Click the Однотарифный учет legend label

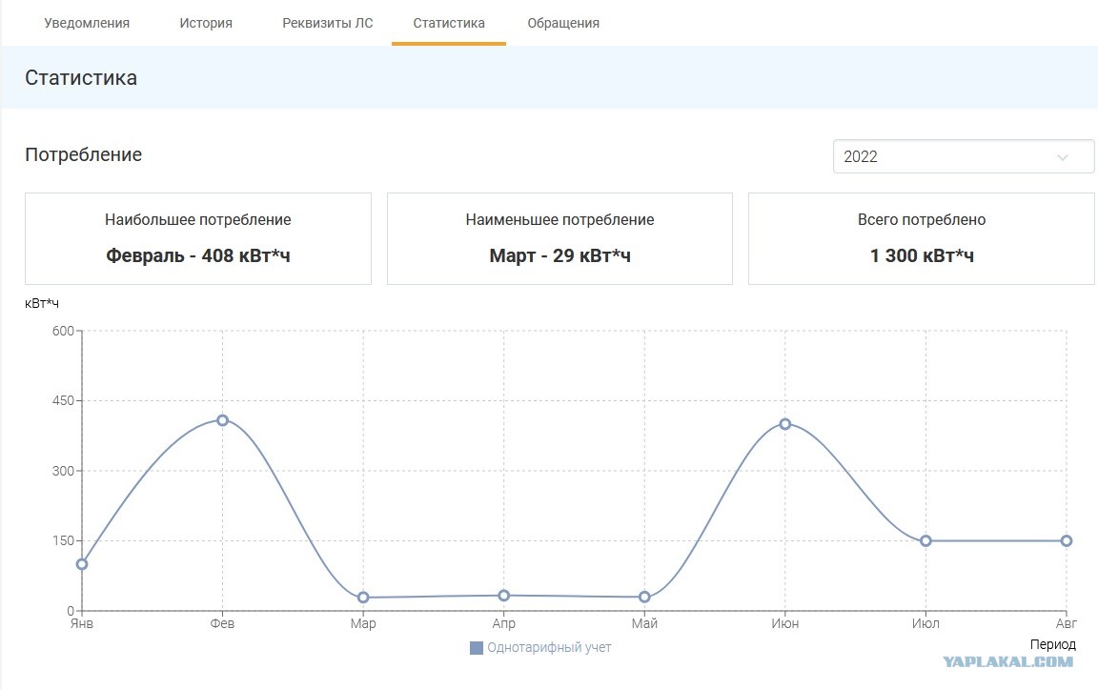[x=549, y=648]
